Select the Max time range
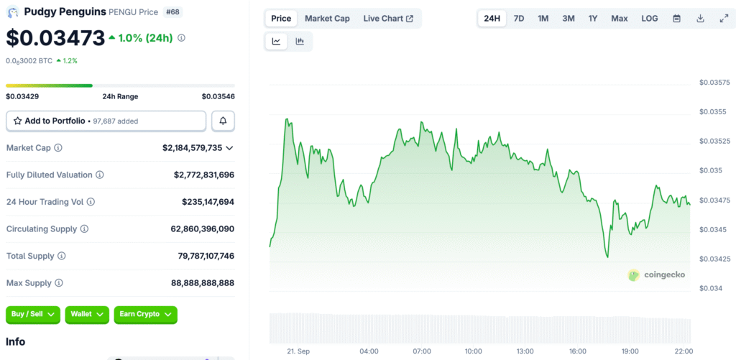This screenshot has height=360, width=736. coord(619,19)
